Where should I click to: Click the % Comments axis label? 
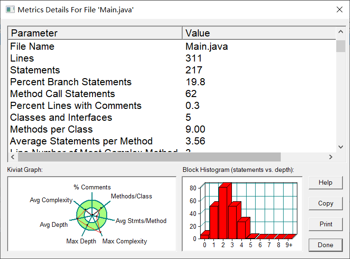pos(92,187)
